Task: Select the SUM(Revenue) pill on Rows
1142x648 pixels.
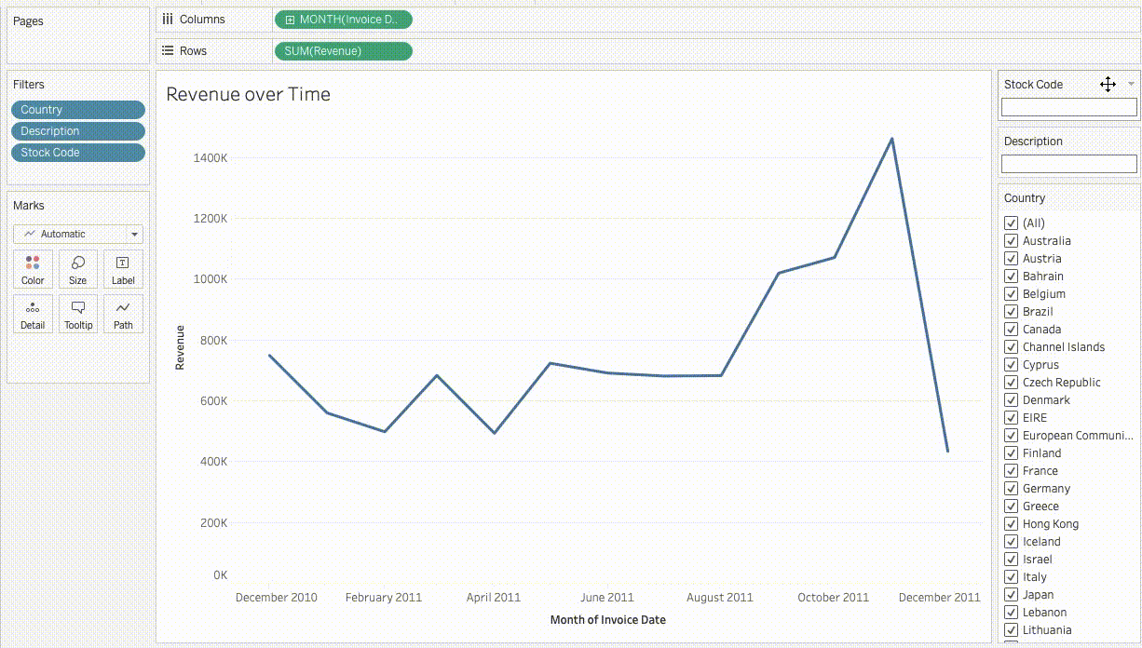Action: [342, 50]
